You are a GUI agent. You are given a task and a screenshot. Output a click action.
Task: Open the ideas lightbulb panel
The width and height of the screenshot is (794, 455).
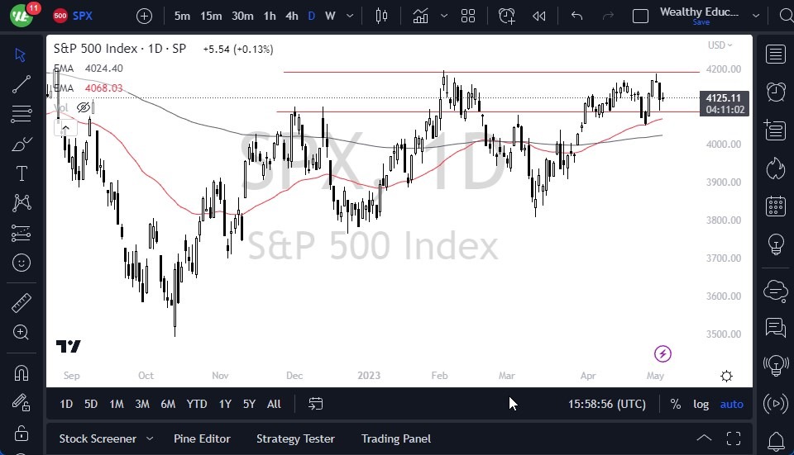776,244
